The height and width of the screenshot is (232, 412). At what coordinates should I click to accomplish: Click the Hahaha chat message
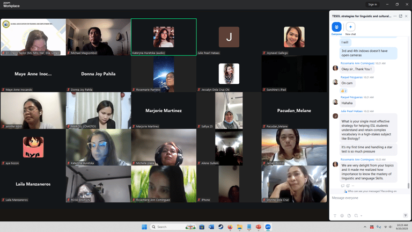point(347,103)
